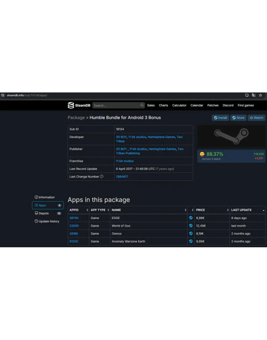267x340 pixels.
Task: Open change number 2864617 link
Action: (122, 177)
